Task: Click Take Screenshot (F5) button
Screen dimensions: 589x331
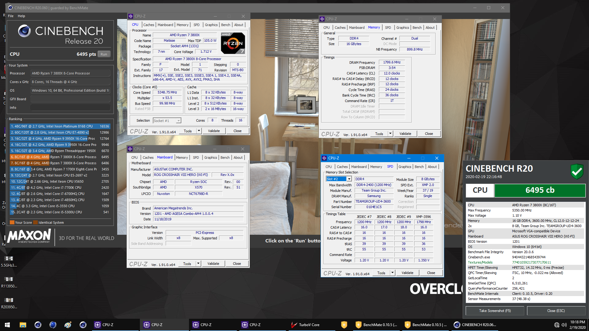Action: [495, 311]
